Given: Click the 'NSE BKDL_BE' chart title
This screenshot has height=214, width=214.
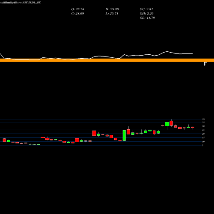Looking at the screenshot, I should [32, 3].
